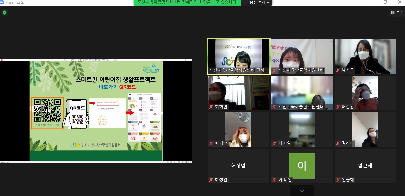405x196 pixels.
Task: Click the muted mic icon beside 정하나
Action: pos(338,143)
